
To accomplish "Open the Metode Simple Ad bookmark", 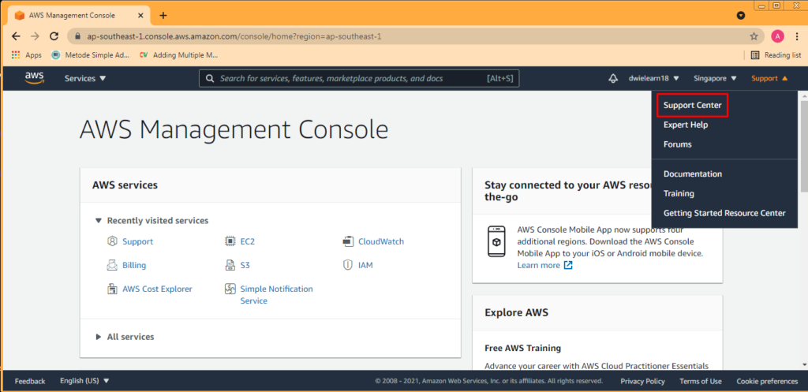I will (92, 54).
